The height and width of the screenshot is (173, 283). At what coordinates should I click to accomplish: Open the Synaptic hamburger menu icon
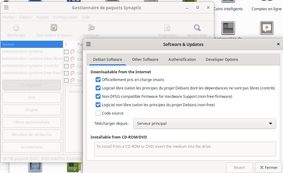point(6,7)
